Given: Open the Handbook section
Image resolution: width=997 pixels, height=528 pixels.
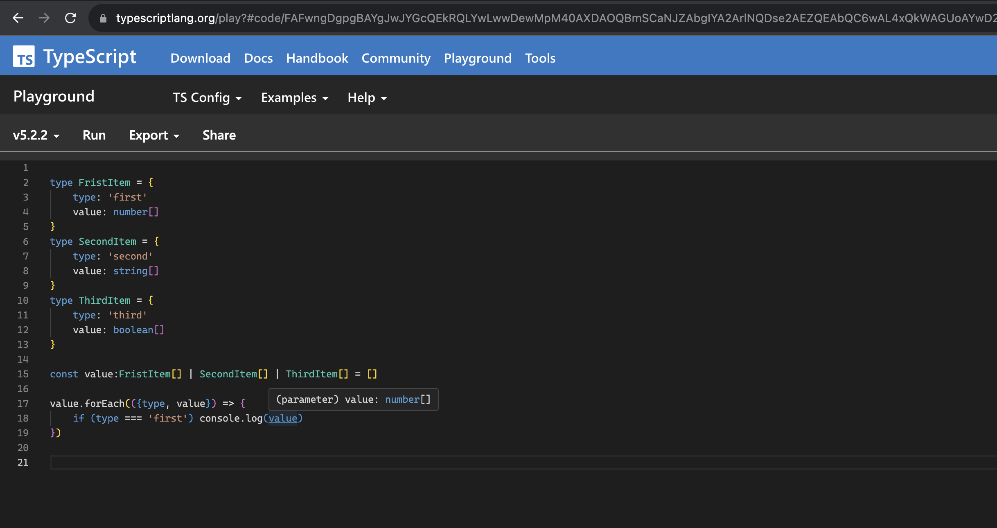Looking at the screenshot, I should [317, 58].
